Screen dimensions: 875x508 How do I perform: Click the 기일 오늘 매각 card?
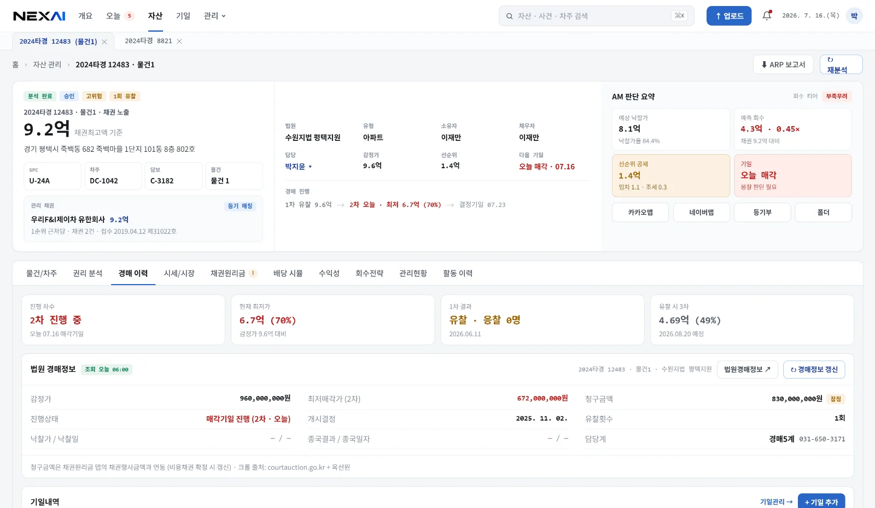(x=792, y=175)
